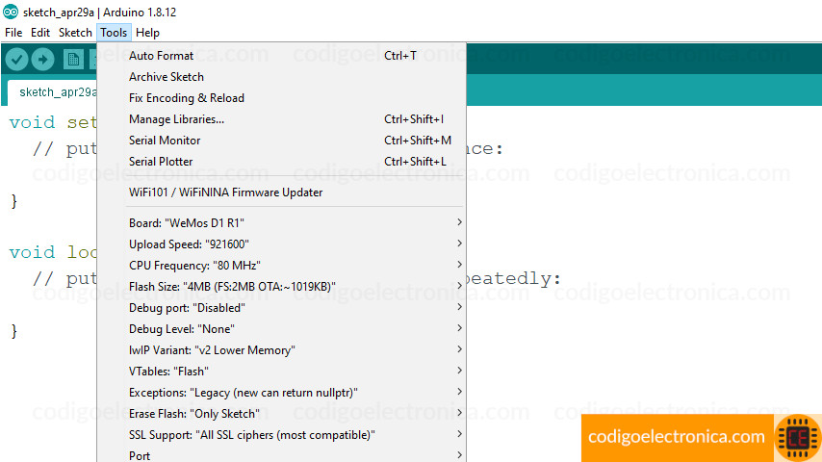This screenshot has height=462, width=822.
Task: Expand lwIP Variant submenu
Action: pyautogui.click(x=281, y=350)
